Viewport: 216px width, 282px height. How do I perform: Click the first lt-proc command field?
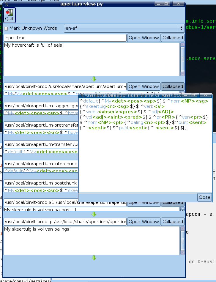(x=65, y=86)
